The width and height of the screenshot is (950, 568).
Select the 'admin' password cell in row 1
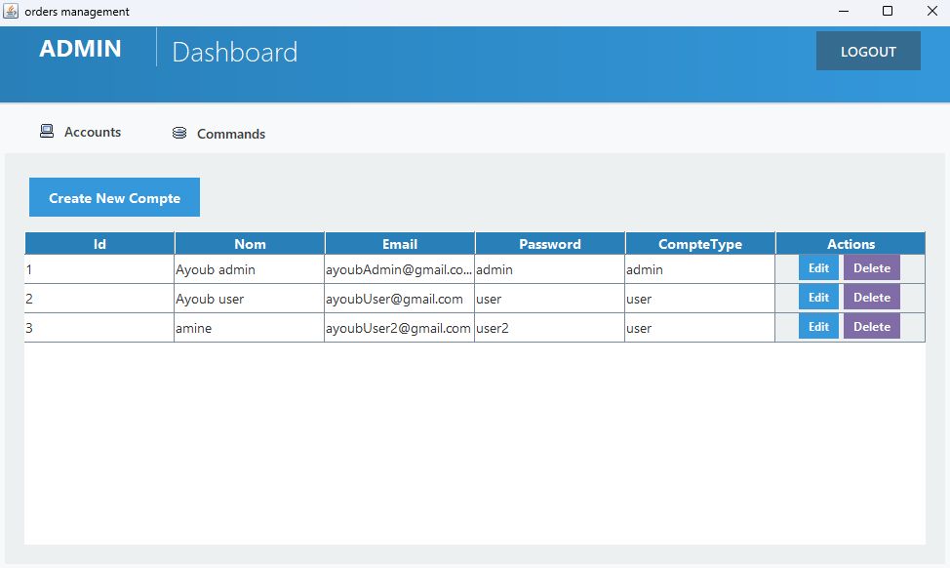pos(549,269)
